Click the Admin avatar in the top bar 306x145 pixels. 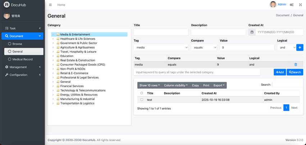pyautogui.click(x=273, y=4)
